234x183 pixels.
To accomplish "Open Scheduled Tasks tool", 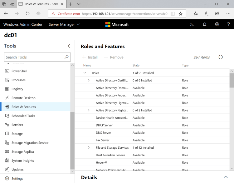I will click(x=23, y=116).
